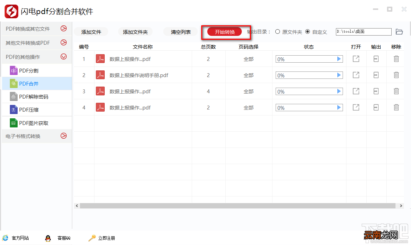Start conversion for row 3 play arrow
411x245 pixels.
pos(339,92)
